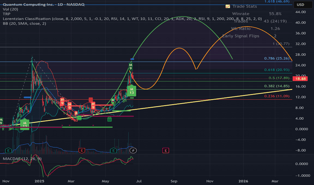Click the Trade Stats chart icon
Screen dimensions: 314x185
point(228,6)
